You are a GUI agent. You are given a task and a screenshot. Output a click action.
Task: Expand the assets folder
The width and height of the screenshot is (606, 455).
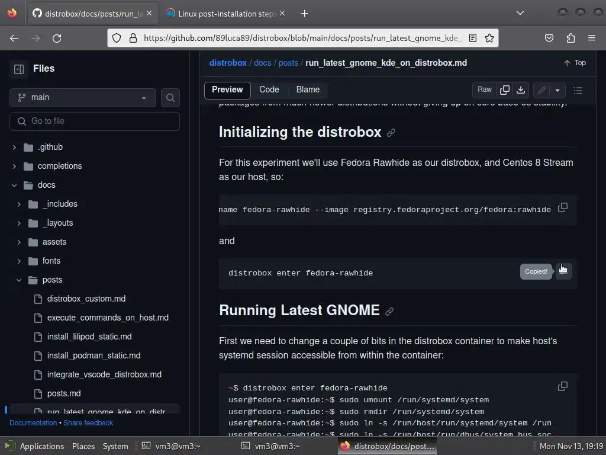click(x=19, y=242)
